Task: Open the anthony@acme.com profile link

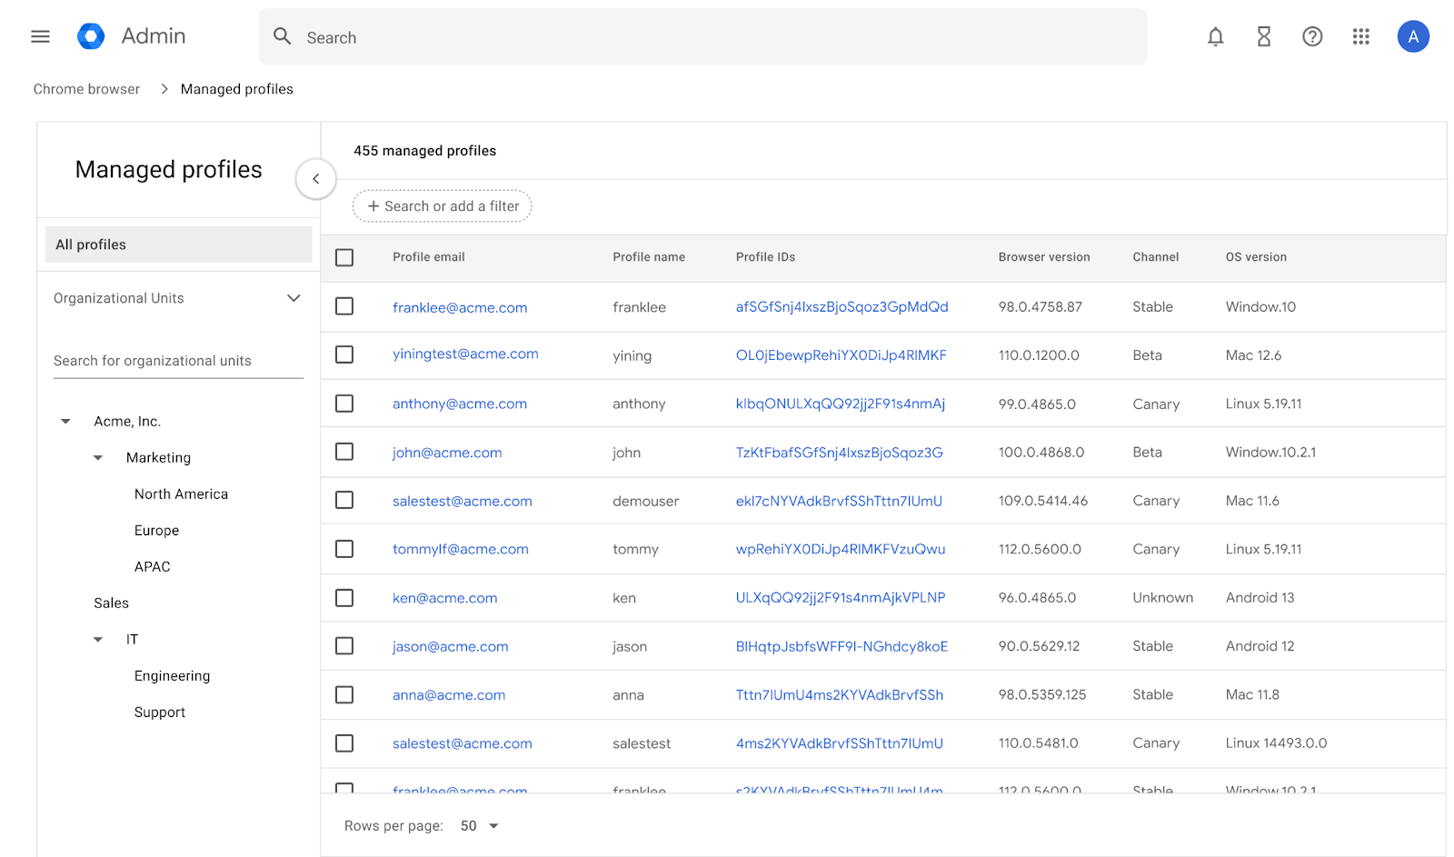Action: click(x=459, y=404)
